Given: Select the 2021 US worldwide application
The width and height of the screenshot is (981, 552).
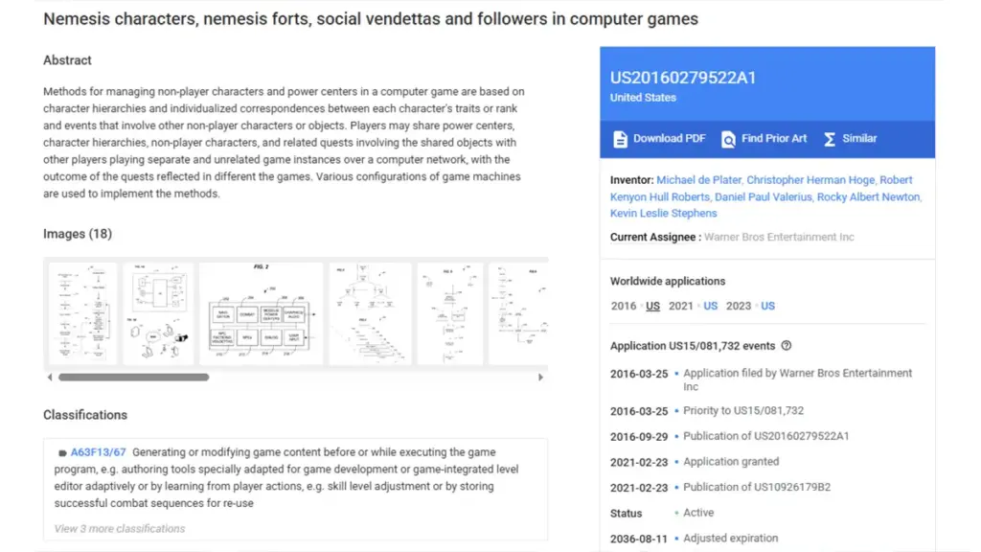Looking at the screenshot, I should pos(710,306).
